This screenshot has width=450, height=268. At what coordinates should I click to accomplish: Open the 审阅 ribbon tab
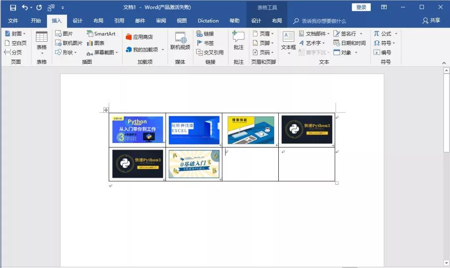click(161, 21)
